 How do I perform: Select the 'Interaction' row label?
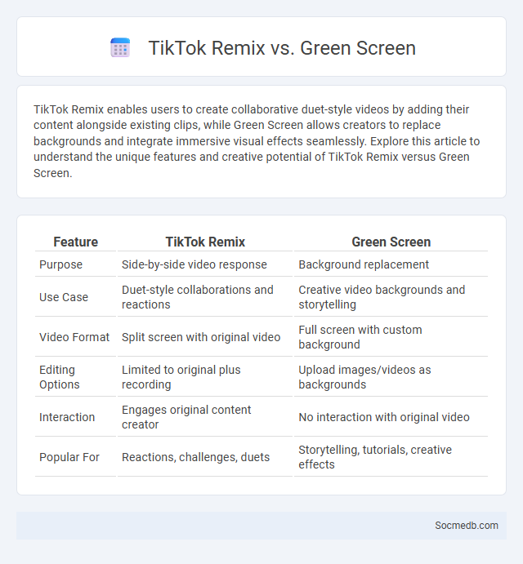pos(67,417)
